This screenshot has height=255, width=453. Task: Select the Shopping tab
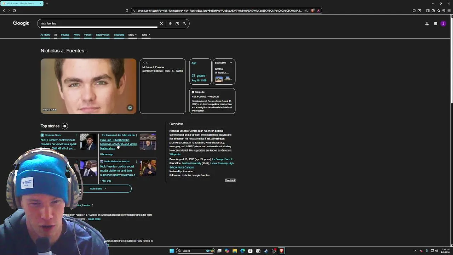119,35
